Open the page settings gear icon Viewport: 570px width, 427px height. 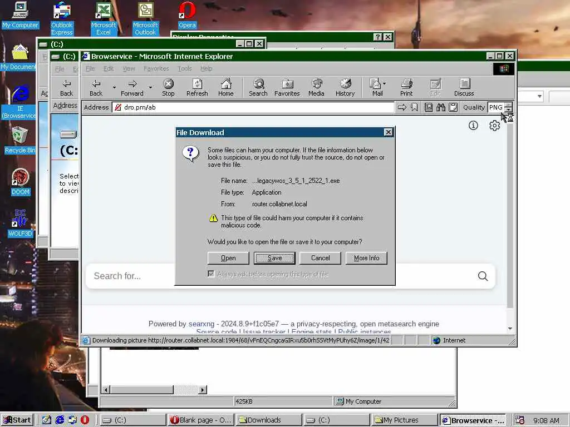pyautogui.click(x=494, y=126)
